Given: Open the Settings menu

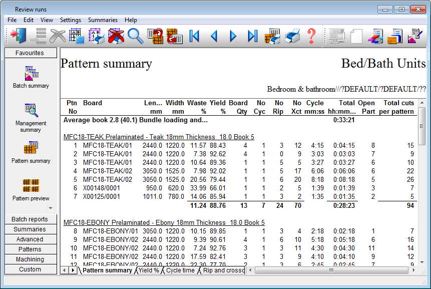Looking at the screenshot, I should click(71, 20).
